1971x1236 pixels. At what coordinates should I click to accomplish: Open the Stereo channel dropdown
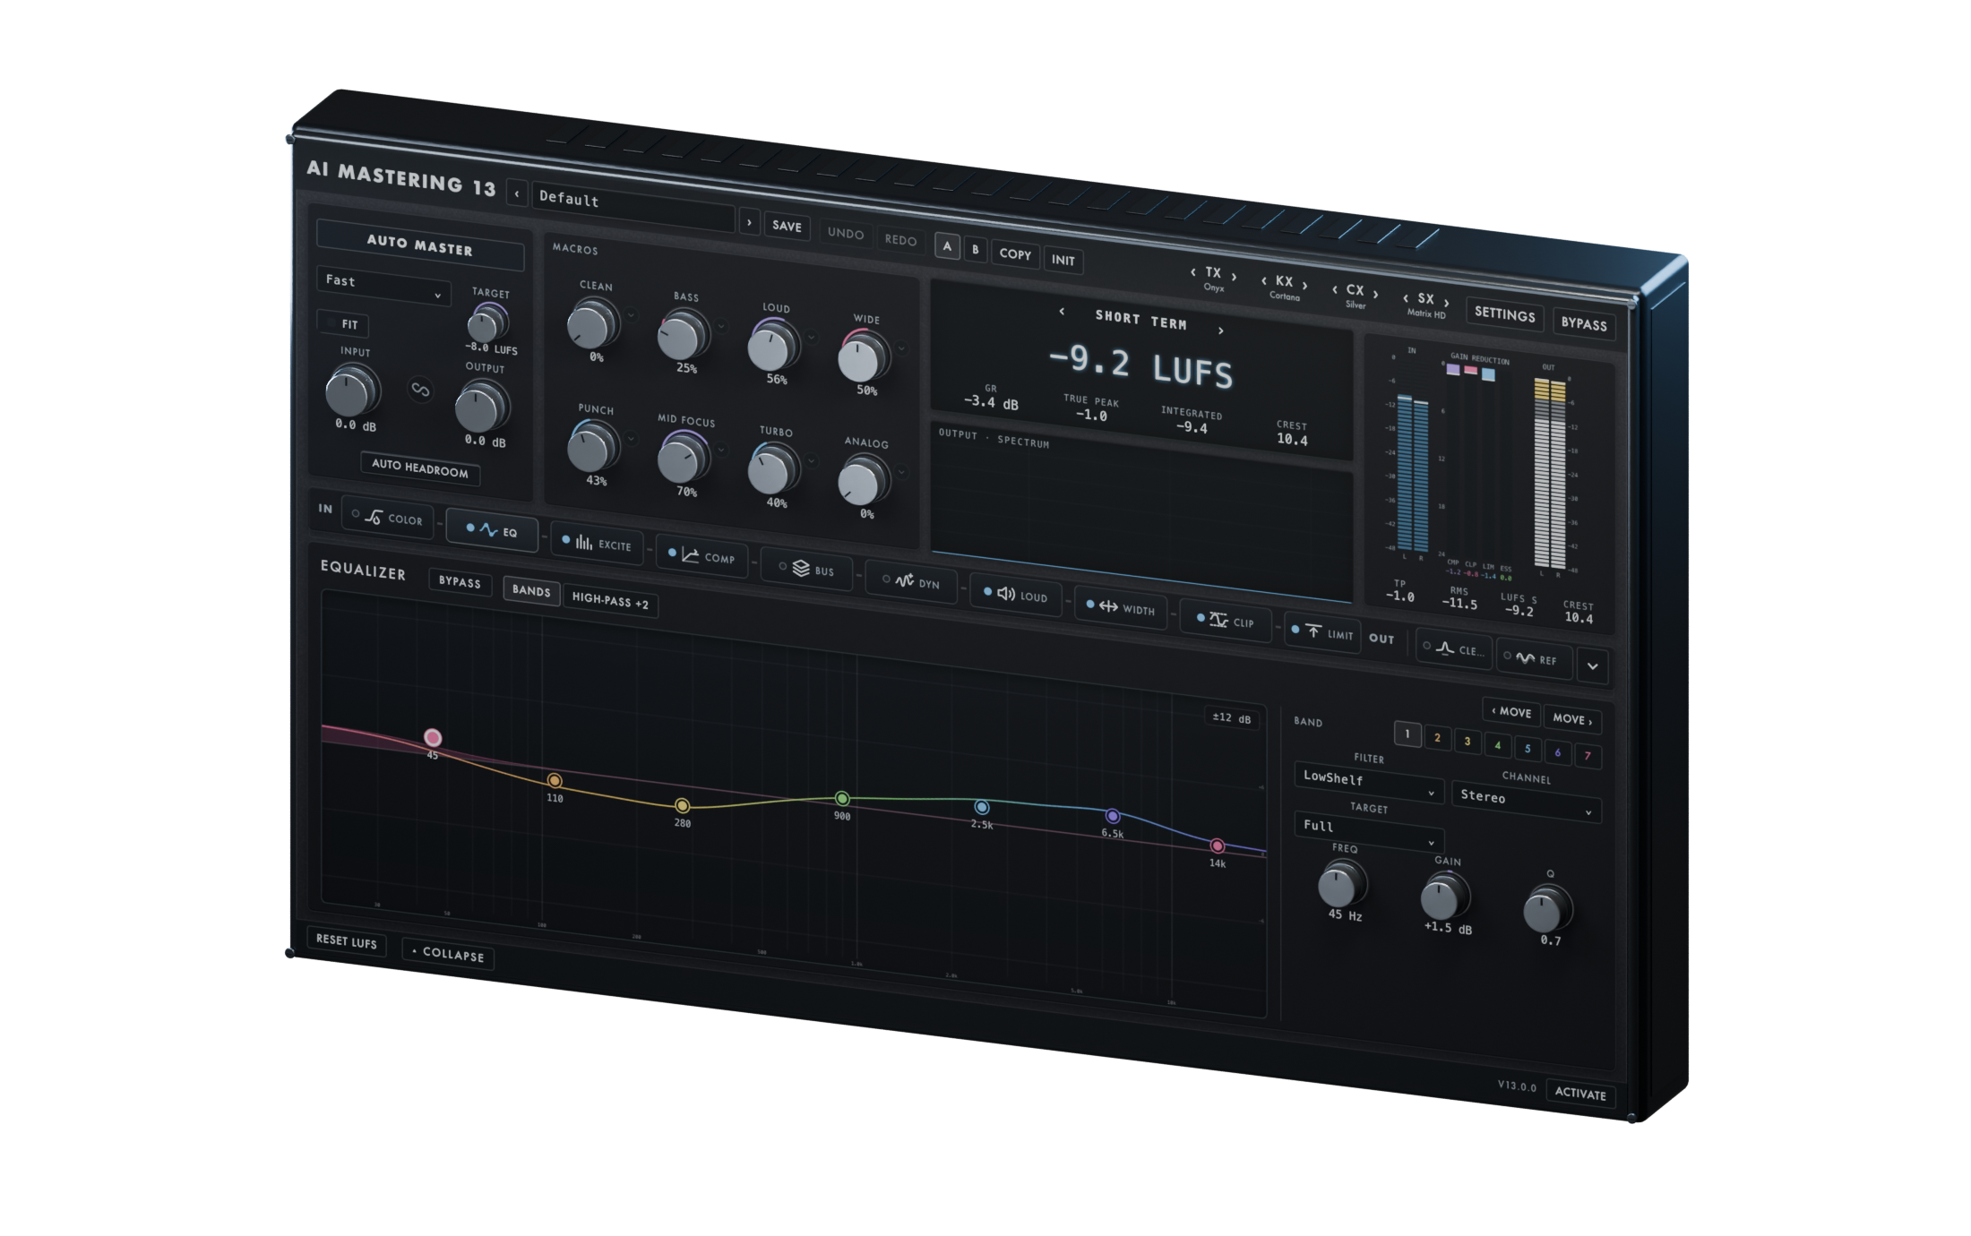tap(1526, 801)
